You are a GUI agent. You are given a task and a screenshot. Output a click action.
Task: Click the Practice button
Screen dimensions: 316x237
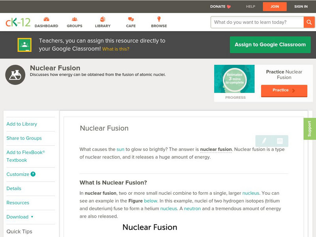click(284, 90)
